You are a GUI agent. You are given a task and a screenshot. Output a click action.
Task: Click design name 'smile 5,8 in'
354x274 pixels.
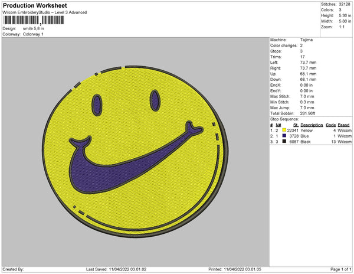34,28
